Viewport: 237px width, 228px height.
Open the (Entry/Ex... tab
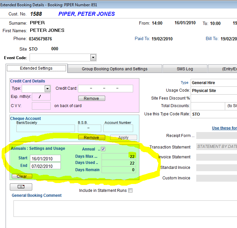223,69
